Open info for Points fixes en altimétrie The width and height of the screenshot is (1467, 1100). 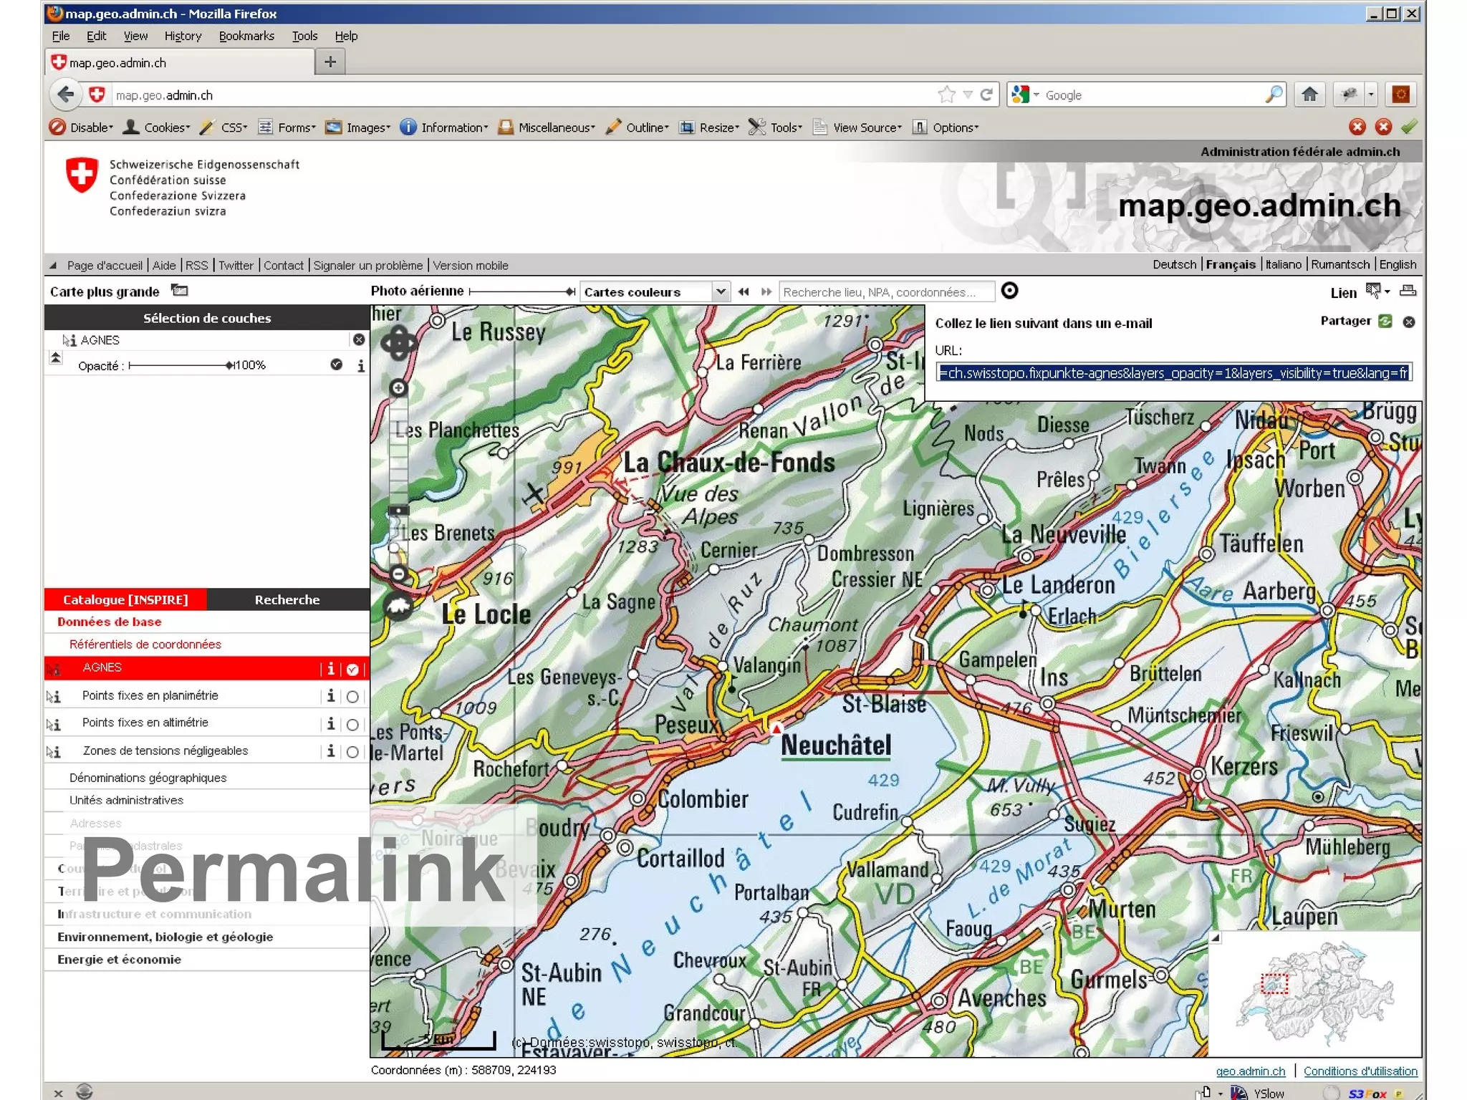tap(330, 723)
